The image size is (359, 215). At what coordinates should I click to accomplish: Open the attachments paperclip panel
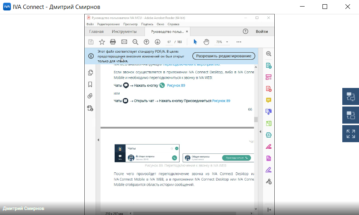tap(91, 96)
